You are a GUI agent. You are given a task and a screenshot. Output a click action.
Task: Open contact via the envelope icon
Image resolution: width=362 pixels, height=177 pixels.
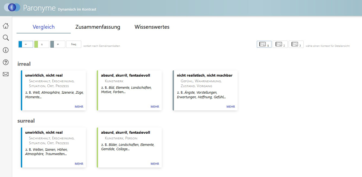[x=6, y=74]
